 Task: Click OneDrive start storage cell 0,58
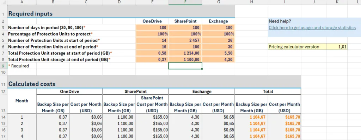coord(152,53)
